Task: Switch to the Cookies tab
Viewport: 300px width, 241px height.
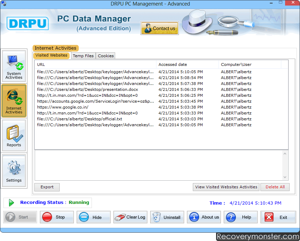Action: [106, 56]
